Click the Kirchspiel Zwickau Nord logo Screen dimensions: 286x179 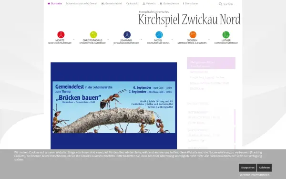click(x=189, y=18)
